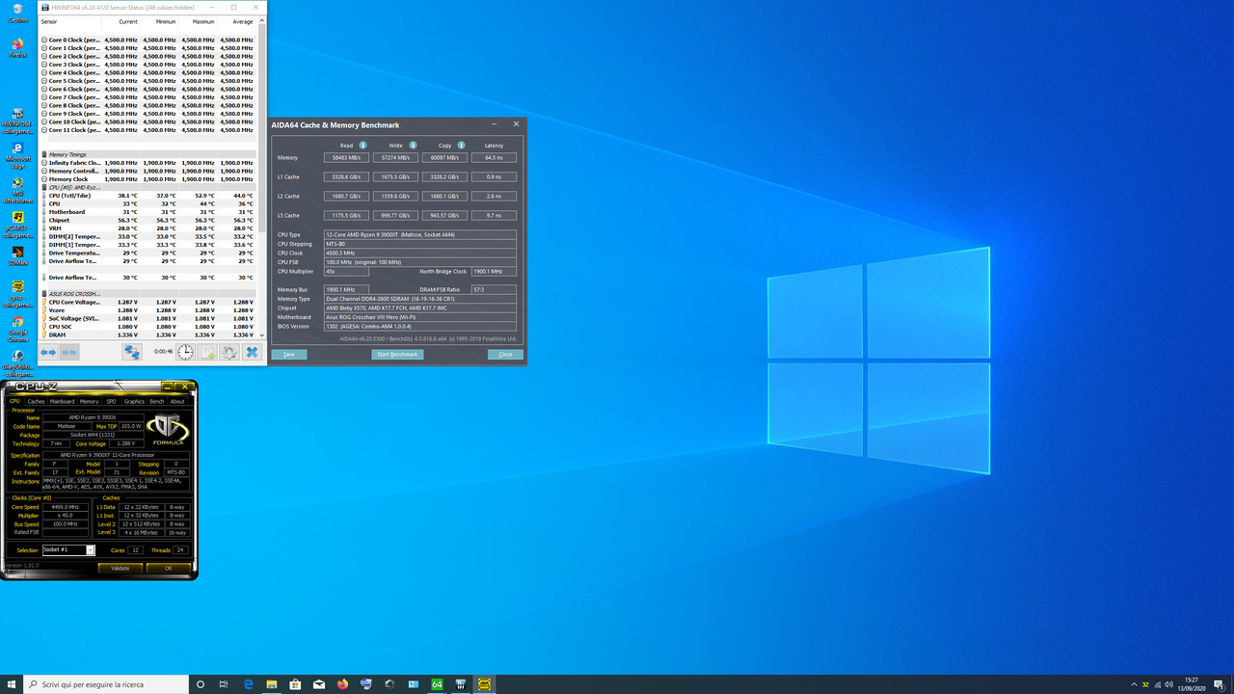This screenshot has height=694, width=1234.
Task: Open HWiNFO sensor settings gear icon
Action: (x=229, y=353)
